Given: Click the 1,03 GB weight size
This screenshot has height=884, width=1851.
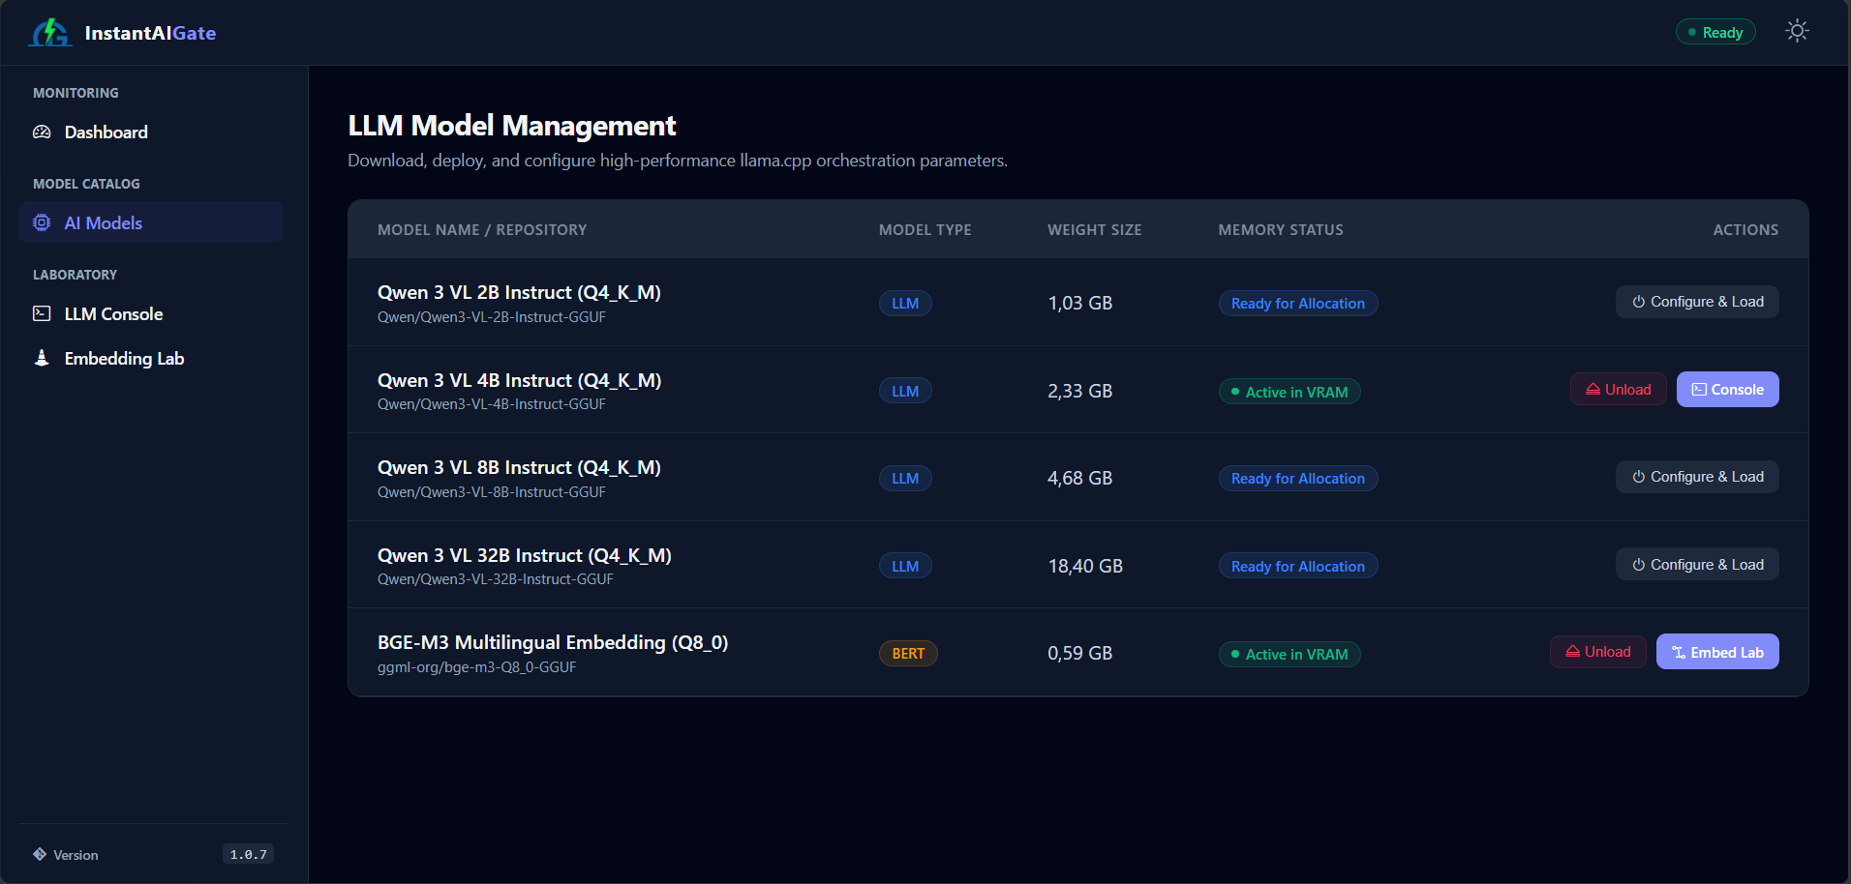Looking at the screenshot, I should 1079,303.
